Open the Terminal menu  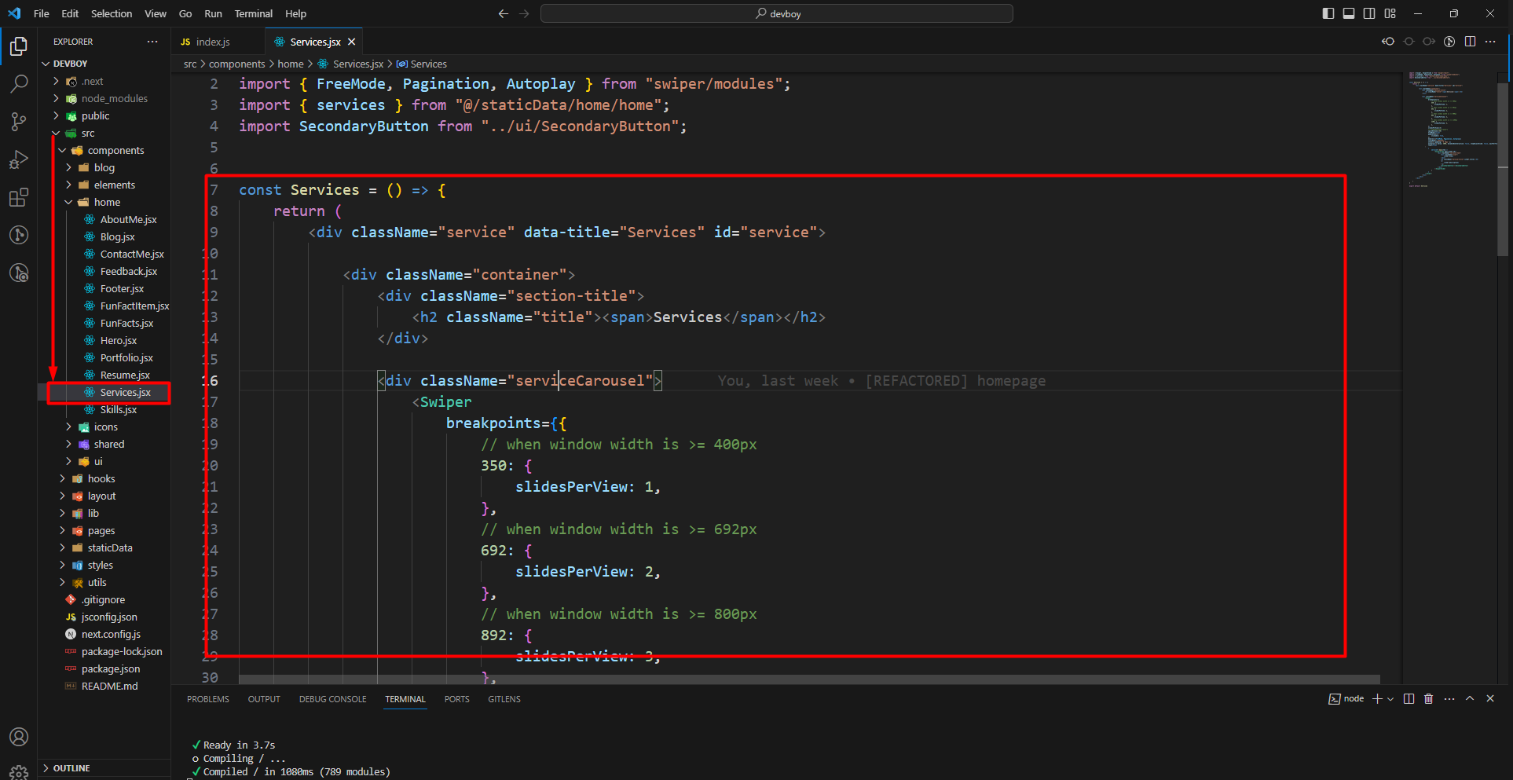pos(253,13)
